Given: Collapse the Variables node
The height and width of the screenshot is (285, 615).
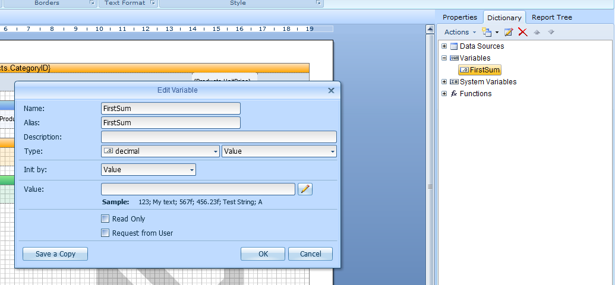Looking at the screenshot, I should tap(444, 58).
